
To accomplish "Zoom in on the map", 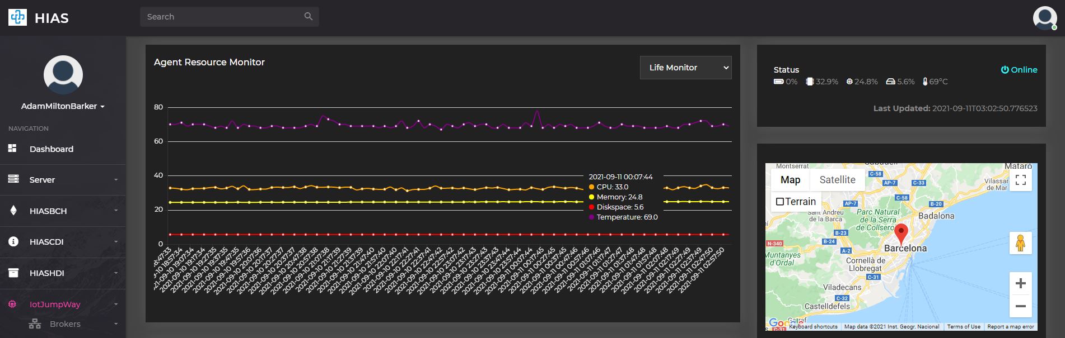I will point(1021,284).
